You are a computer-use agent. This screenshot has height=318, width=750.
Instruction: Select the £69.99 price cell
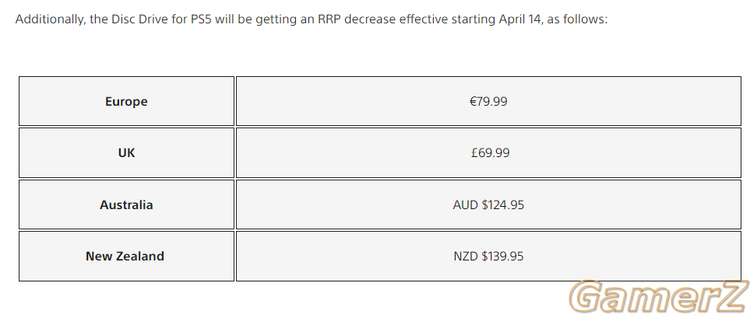coord(488,153)
